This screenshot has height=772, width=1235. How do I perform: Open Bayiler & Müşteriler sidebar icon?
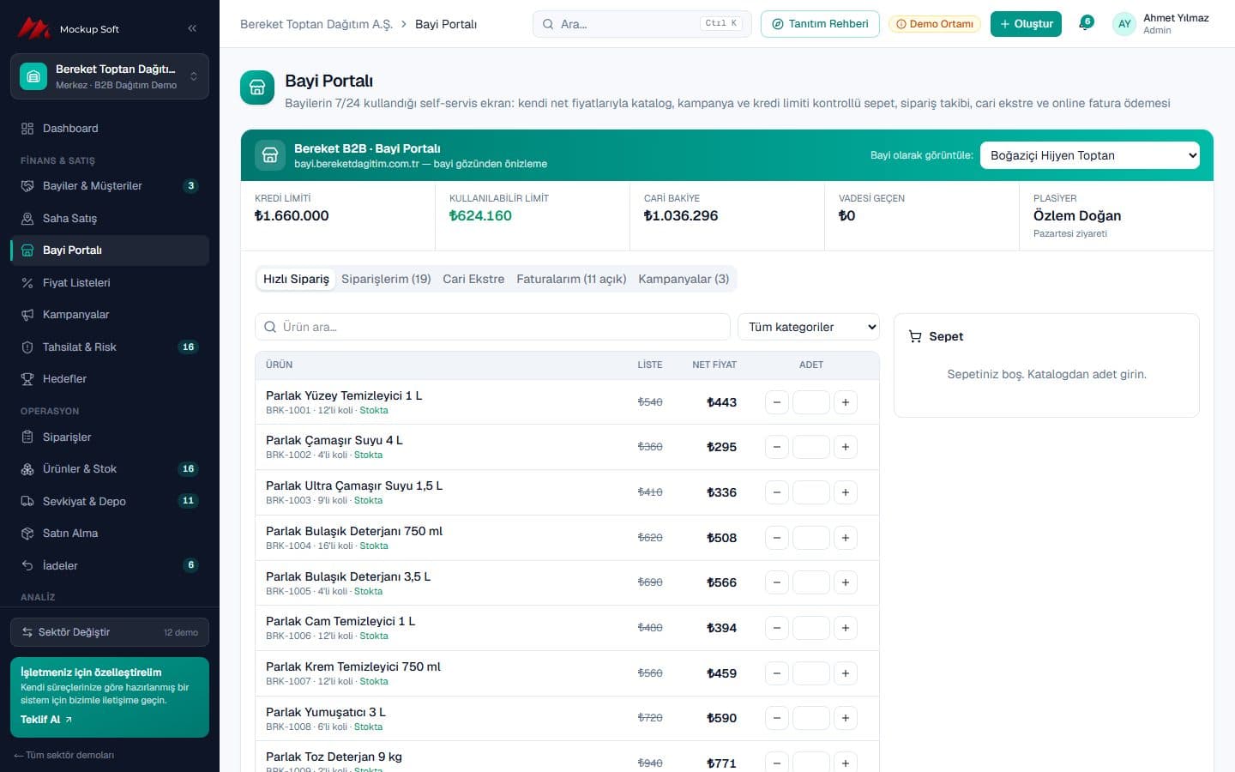point(27,186)
